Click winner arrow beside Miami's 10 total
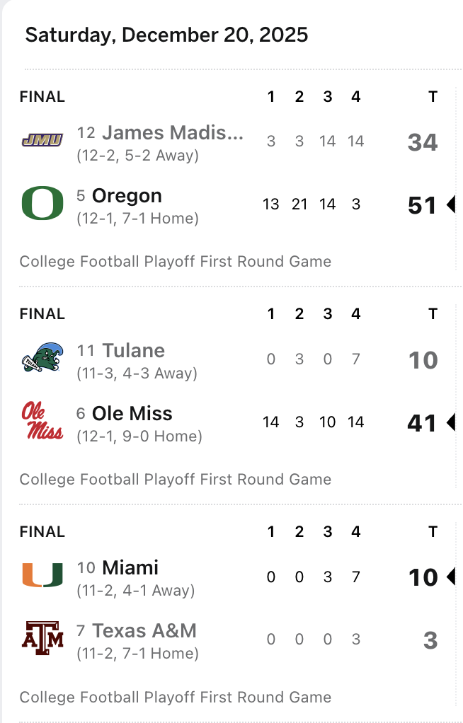This screenshot has width=463, height=723. 451,577
